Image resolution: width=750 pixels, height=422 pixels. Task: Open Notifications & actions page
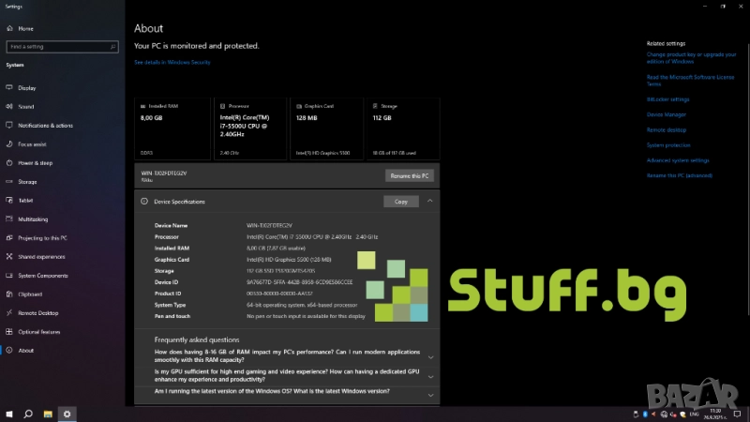point(45,126)
